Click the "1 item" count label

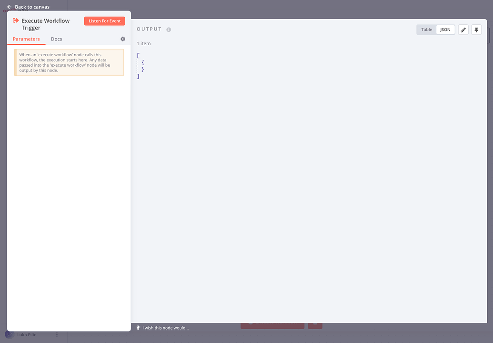tap(144, 43)
